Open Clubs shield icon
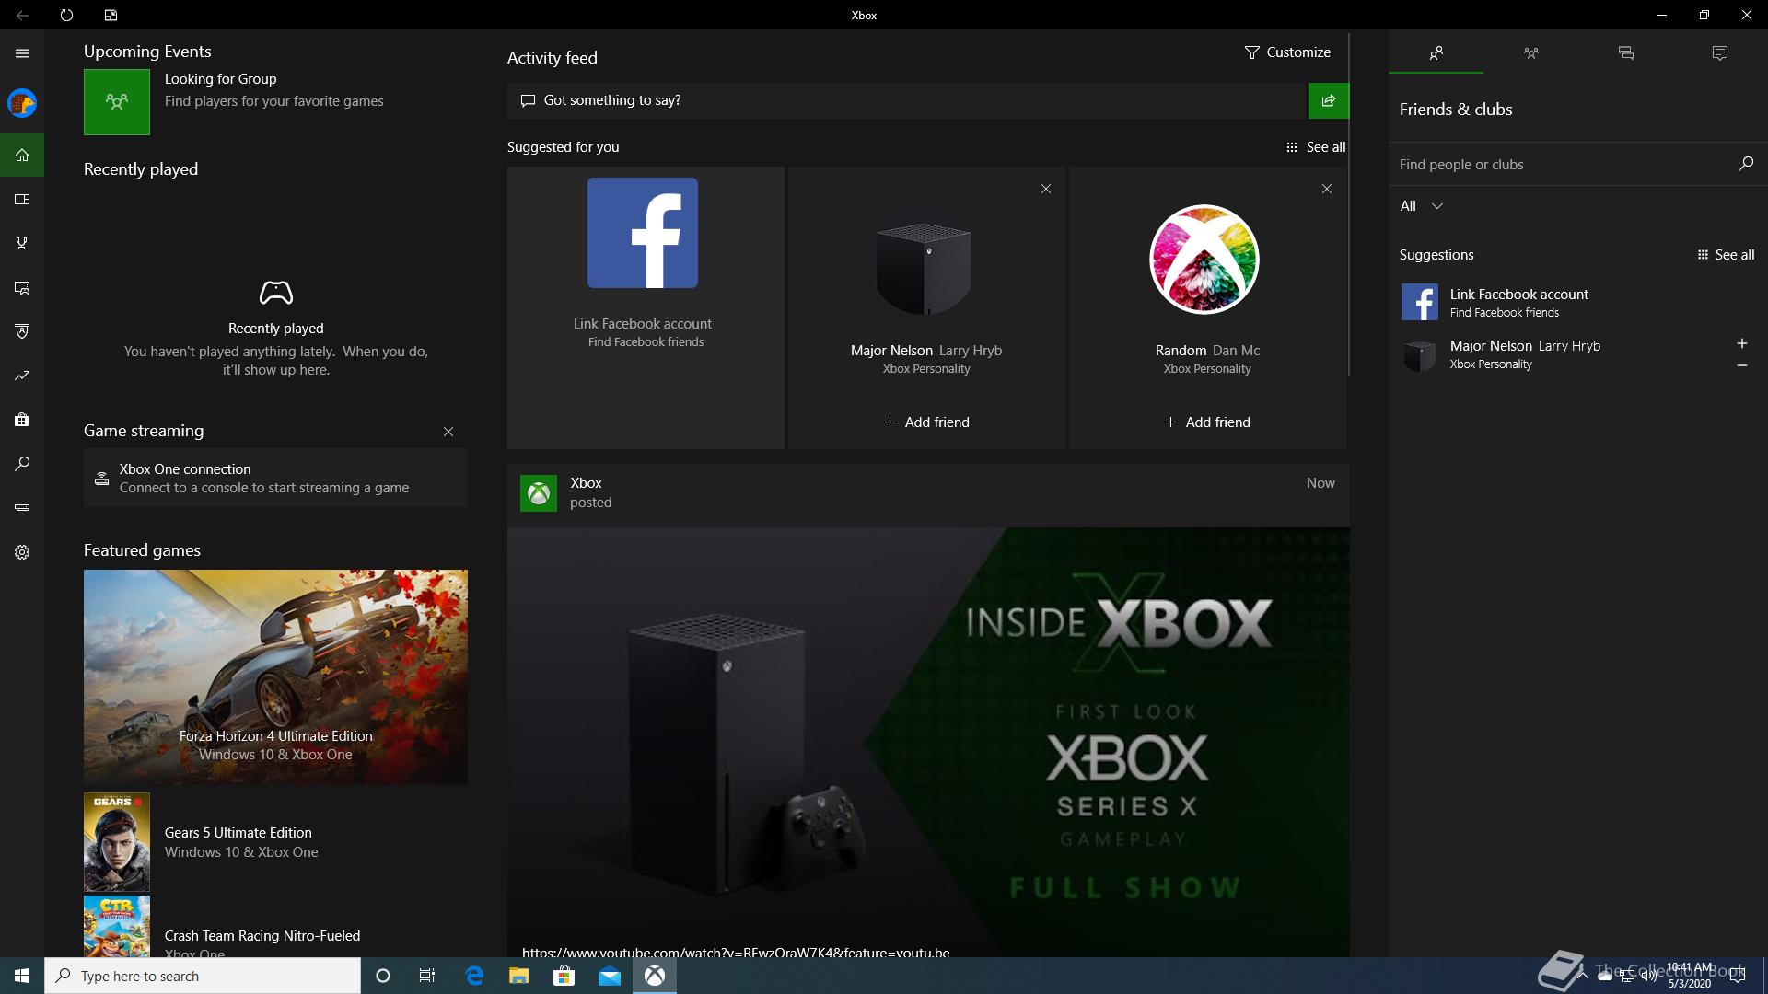 22,331
